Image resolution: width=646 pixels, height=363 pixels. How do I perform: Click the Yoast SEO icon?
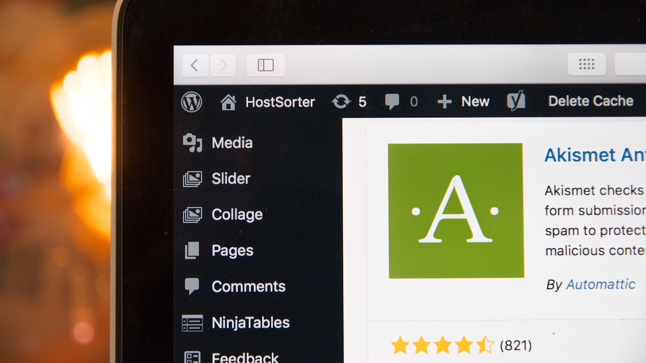516,101
